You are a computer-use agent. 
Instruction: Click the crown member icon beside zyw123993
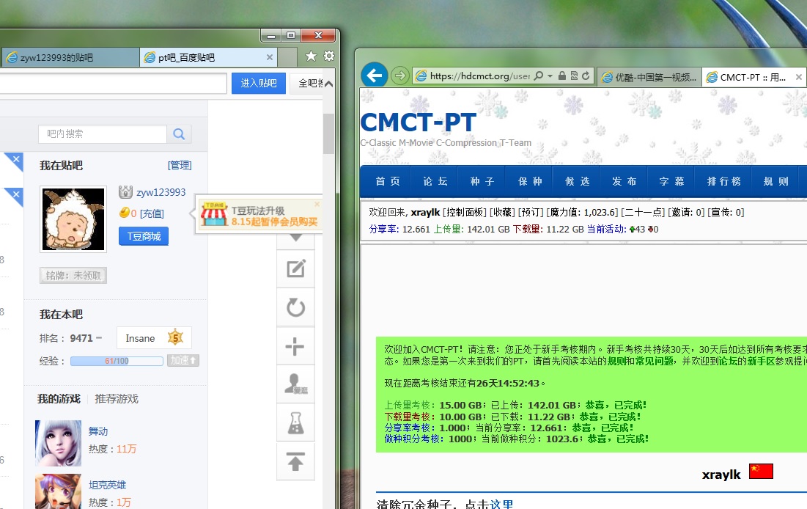click(x=125, y=192)
